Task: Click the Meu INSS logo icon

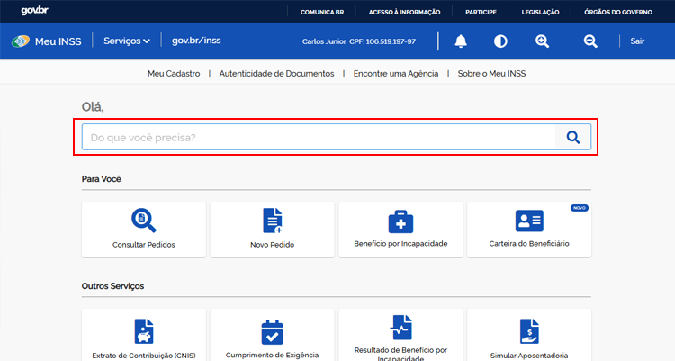Action: [x=21, y=41]
